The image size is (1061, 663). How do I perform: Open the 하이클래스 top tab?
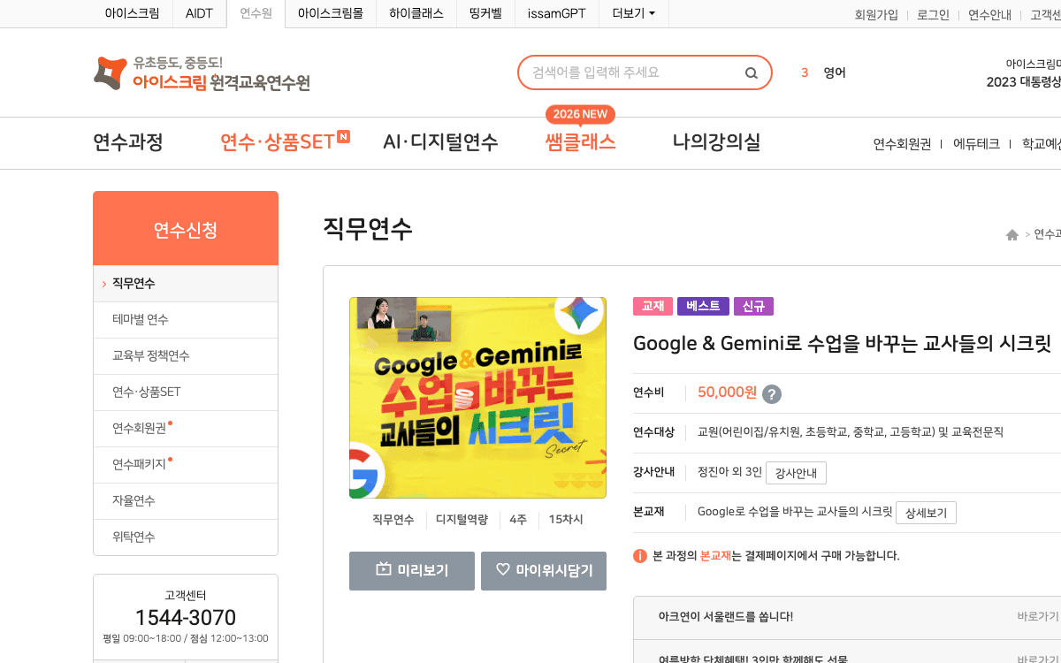(416, 13)
